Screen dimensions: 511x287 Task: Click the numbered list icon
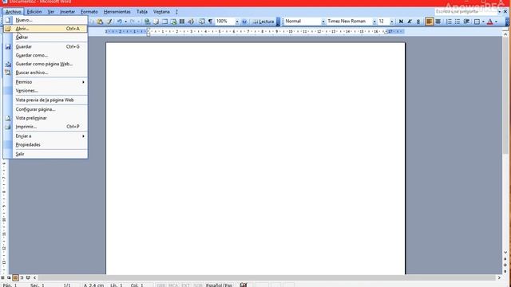[449, 22]
